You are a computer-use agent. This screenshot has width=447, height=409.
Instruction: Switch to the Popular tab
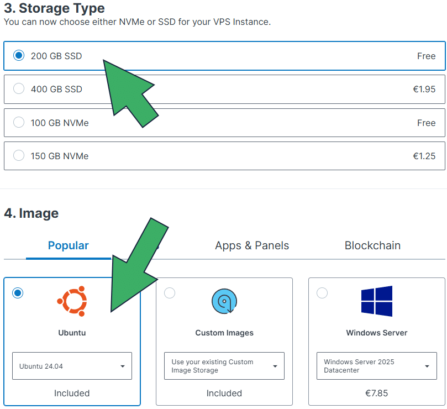(69, 245)
